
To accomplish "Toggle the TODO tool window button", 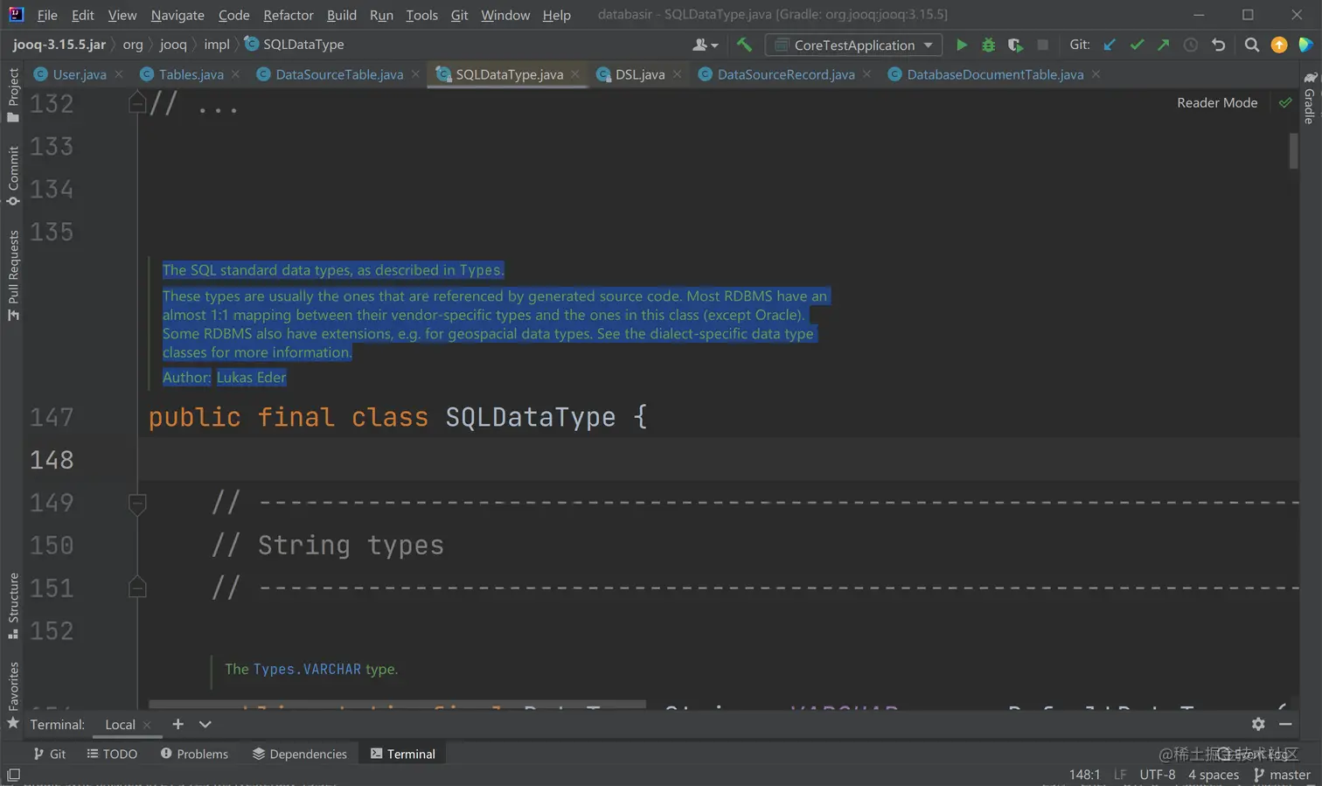I will [x=112, y=754].
